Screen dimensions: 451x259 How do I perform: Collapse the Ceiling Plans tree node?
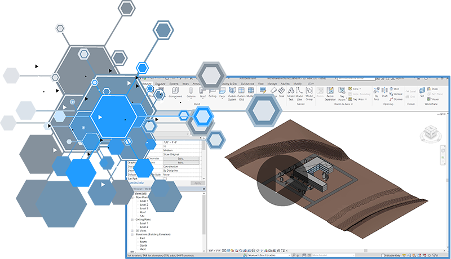pyautogui.click(x=132, y=220)
